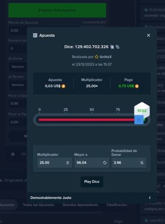This screenshot has height=224, width=165.
Task: Click the red dice slider bar
Action: pos(86,120)
